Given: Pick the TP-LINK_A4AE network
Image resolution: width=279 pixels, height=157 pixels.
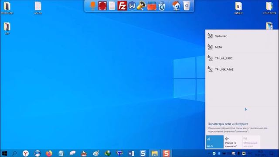Looking at the screenshot, I should (242, 69).
